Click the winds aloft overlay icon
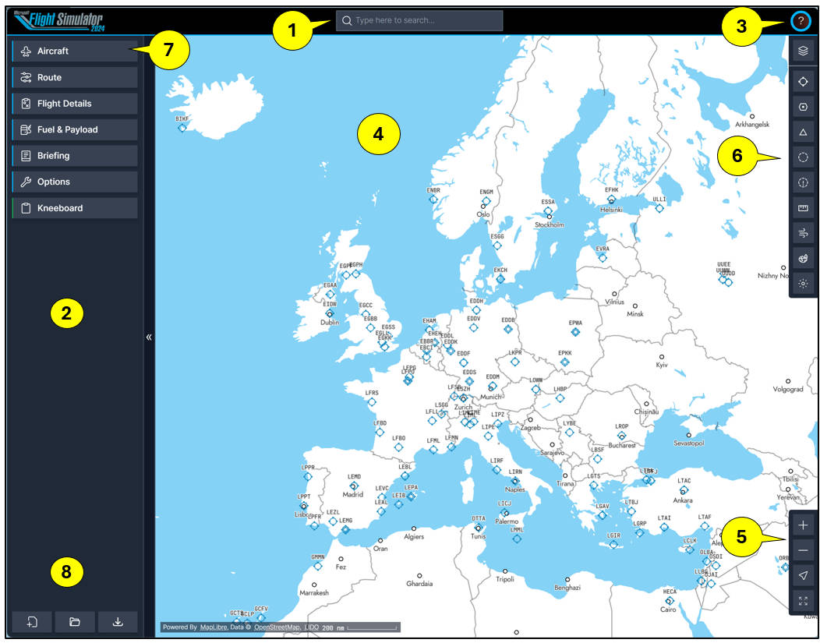 tap(803, 232)
